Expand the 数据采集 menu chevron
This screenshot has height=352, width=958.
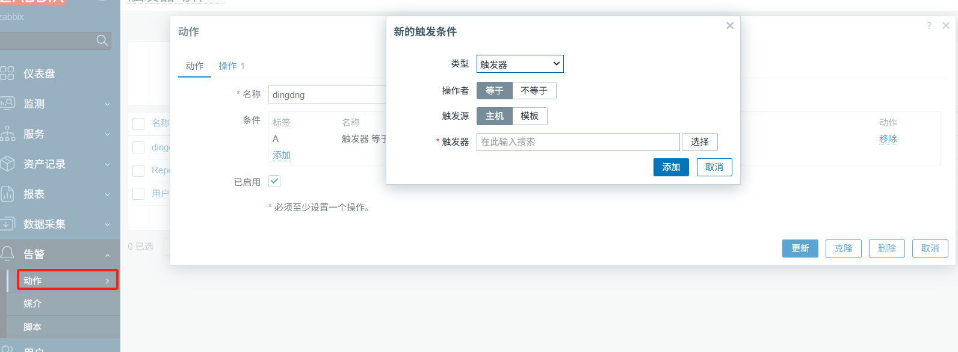pos(108,224)
